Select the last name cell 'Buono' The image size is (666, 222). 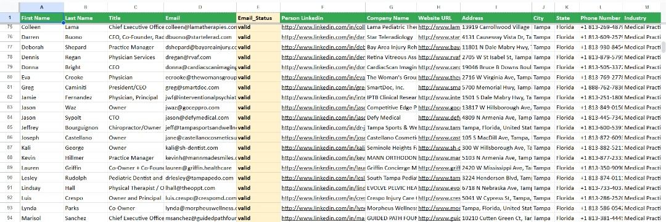pyautogui.click(x=85, y=37)
